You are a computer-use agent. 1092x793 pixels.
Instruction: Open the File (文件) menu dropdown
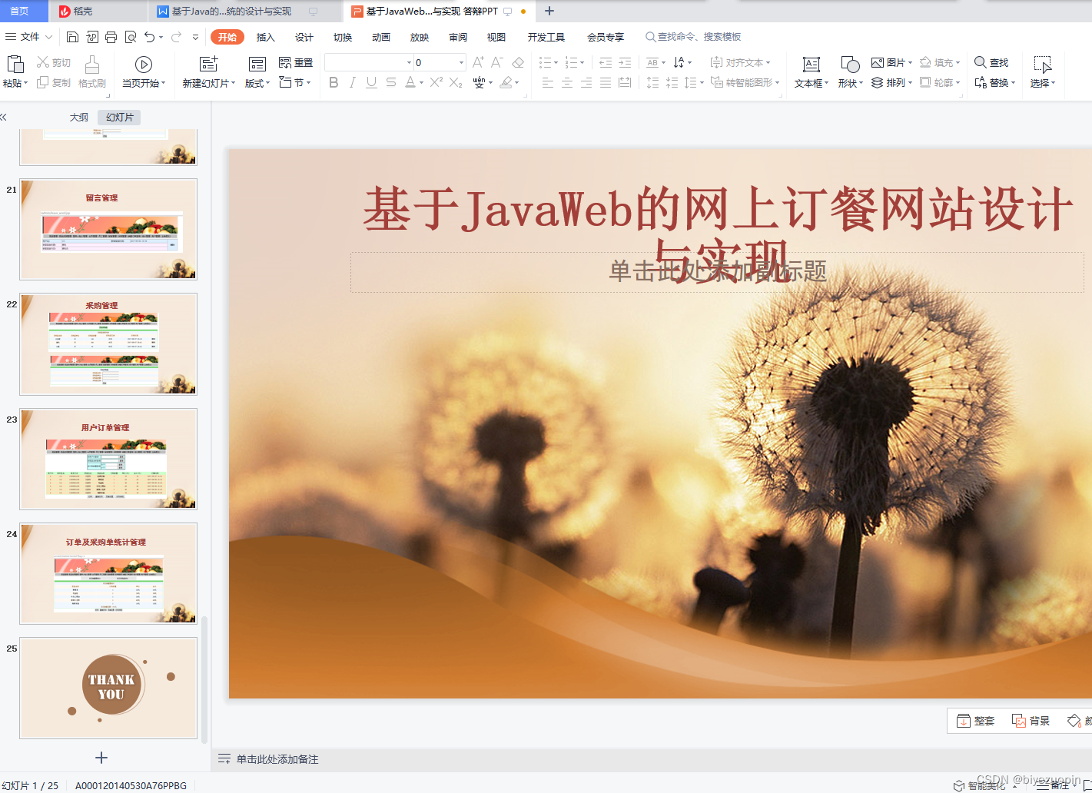pyautogui.click(x=29, y=37)
